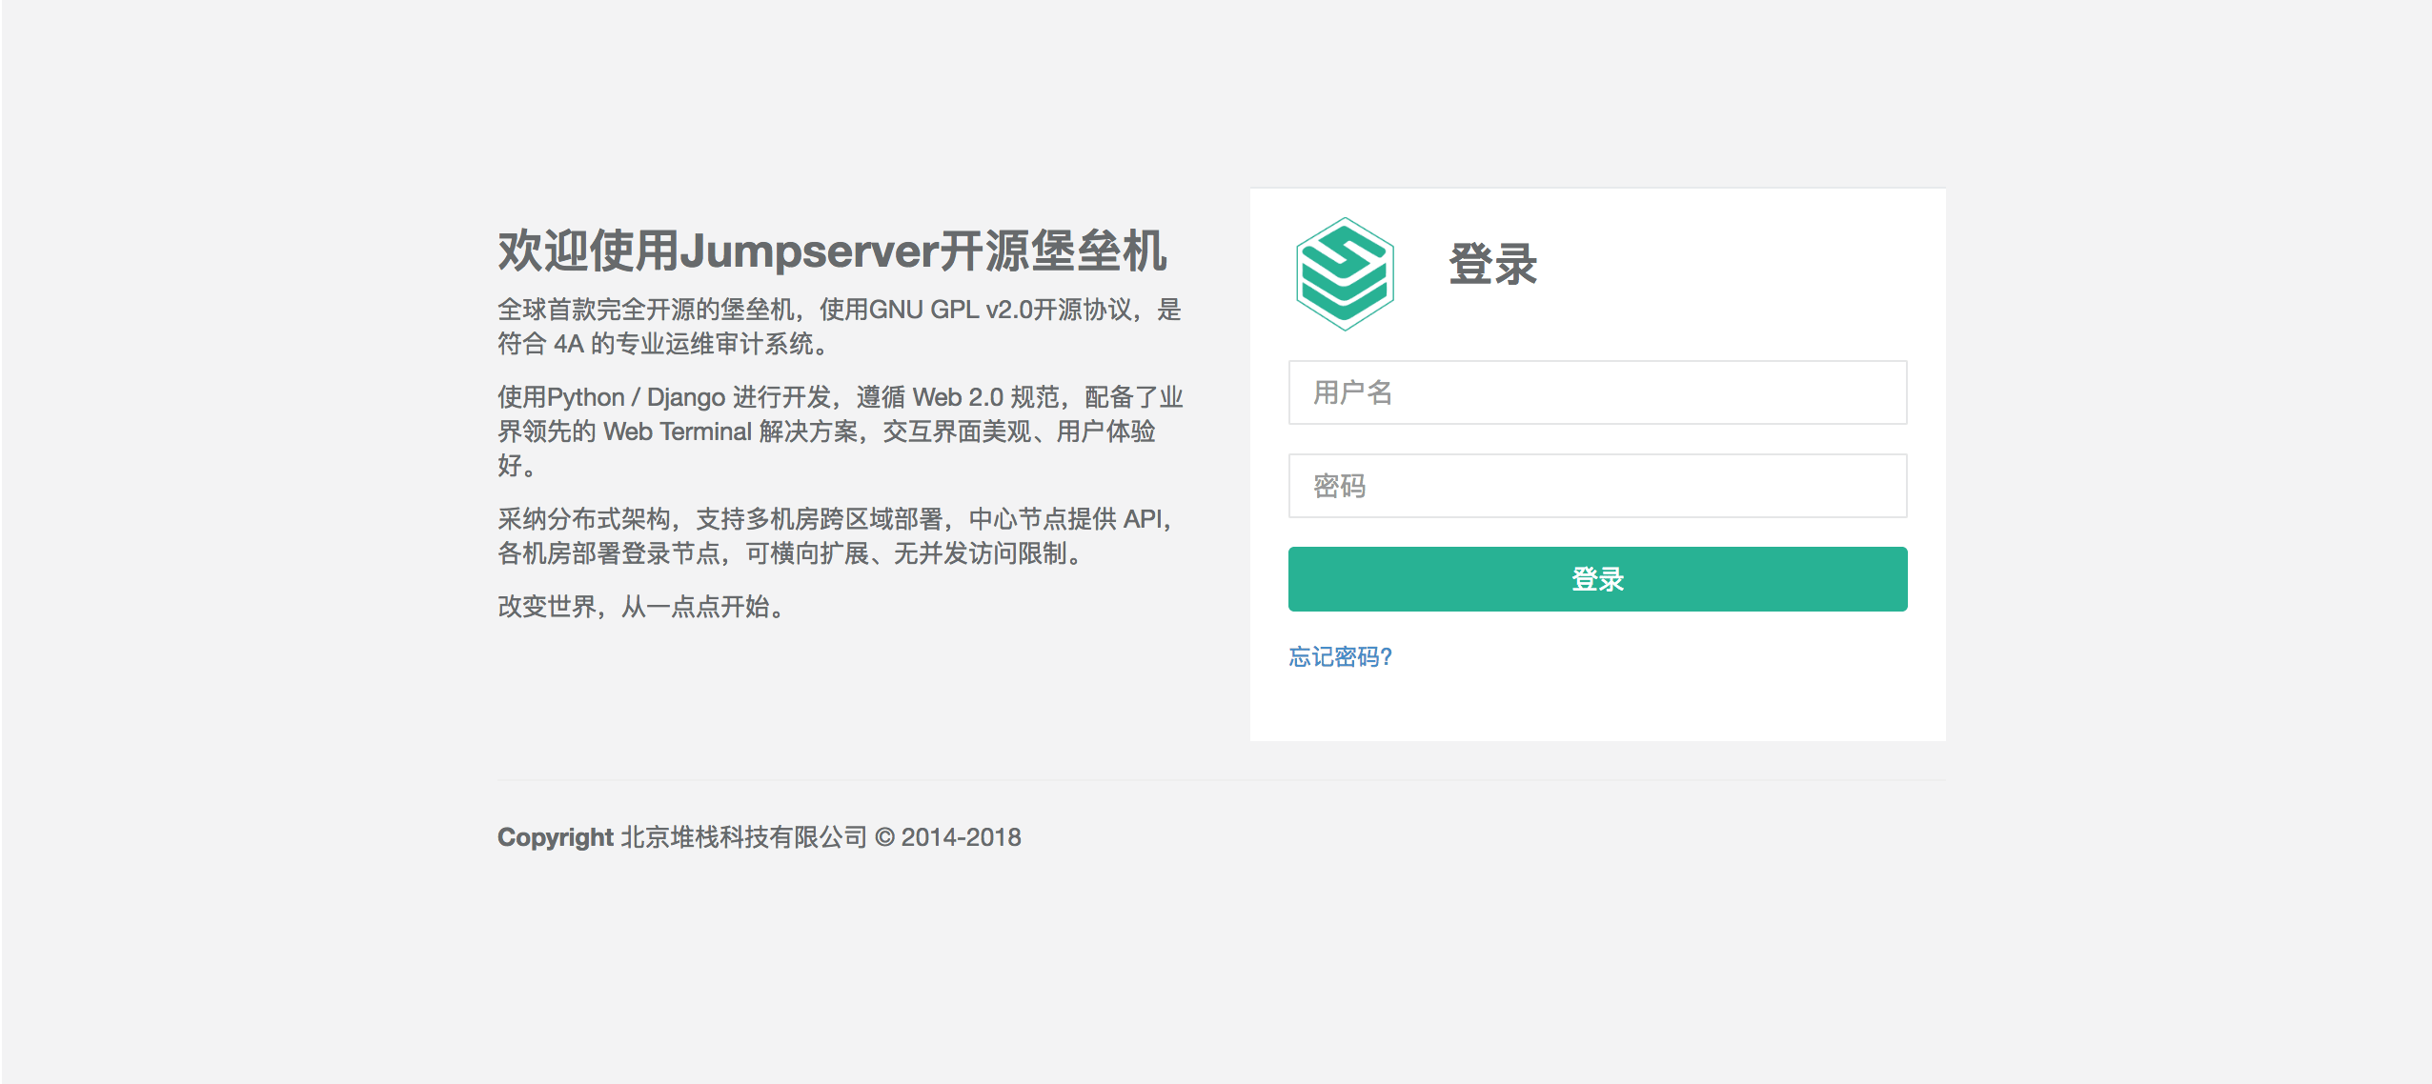Click the © 2014-2018 year text
Viewport: 2432px width, 1084px height.
coord(947,837)
